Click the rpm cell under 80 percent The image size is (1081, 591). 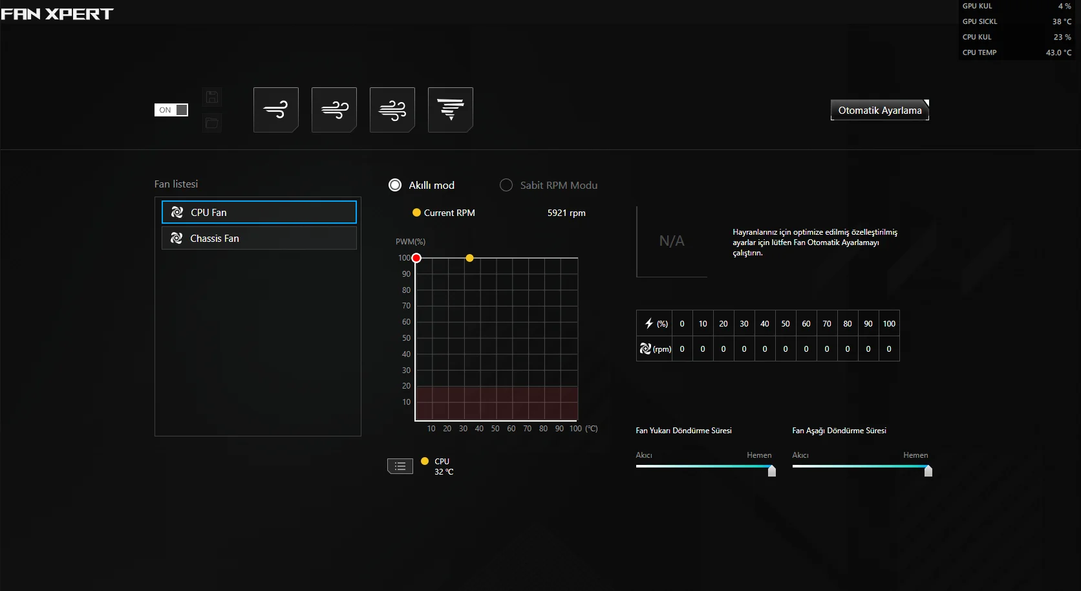tap(848, 349)
